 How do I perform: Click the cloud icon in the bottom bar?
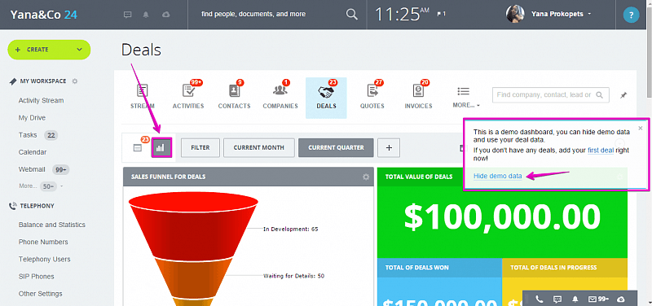(x=621, y=299)
